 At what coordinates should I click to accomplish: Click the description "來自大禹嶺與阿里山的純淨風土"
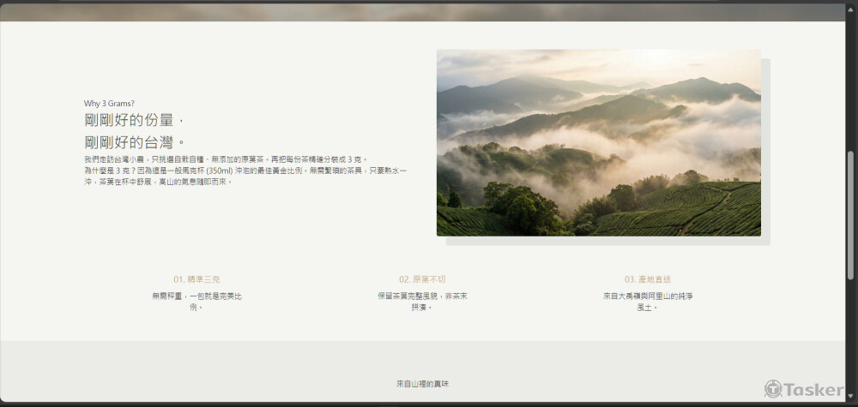point(648,301)
